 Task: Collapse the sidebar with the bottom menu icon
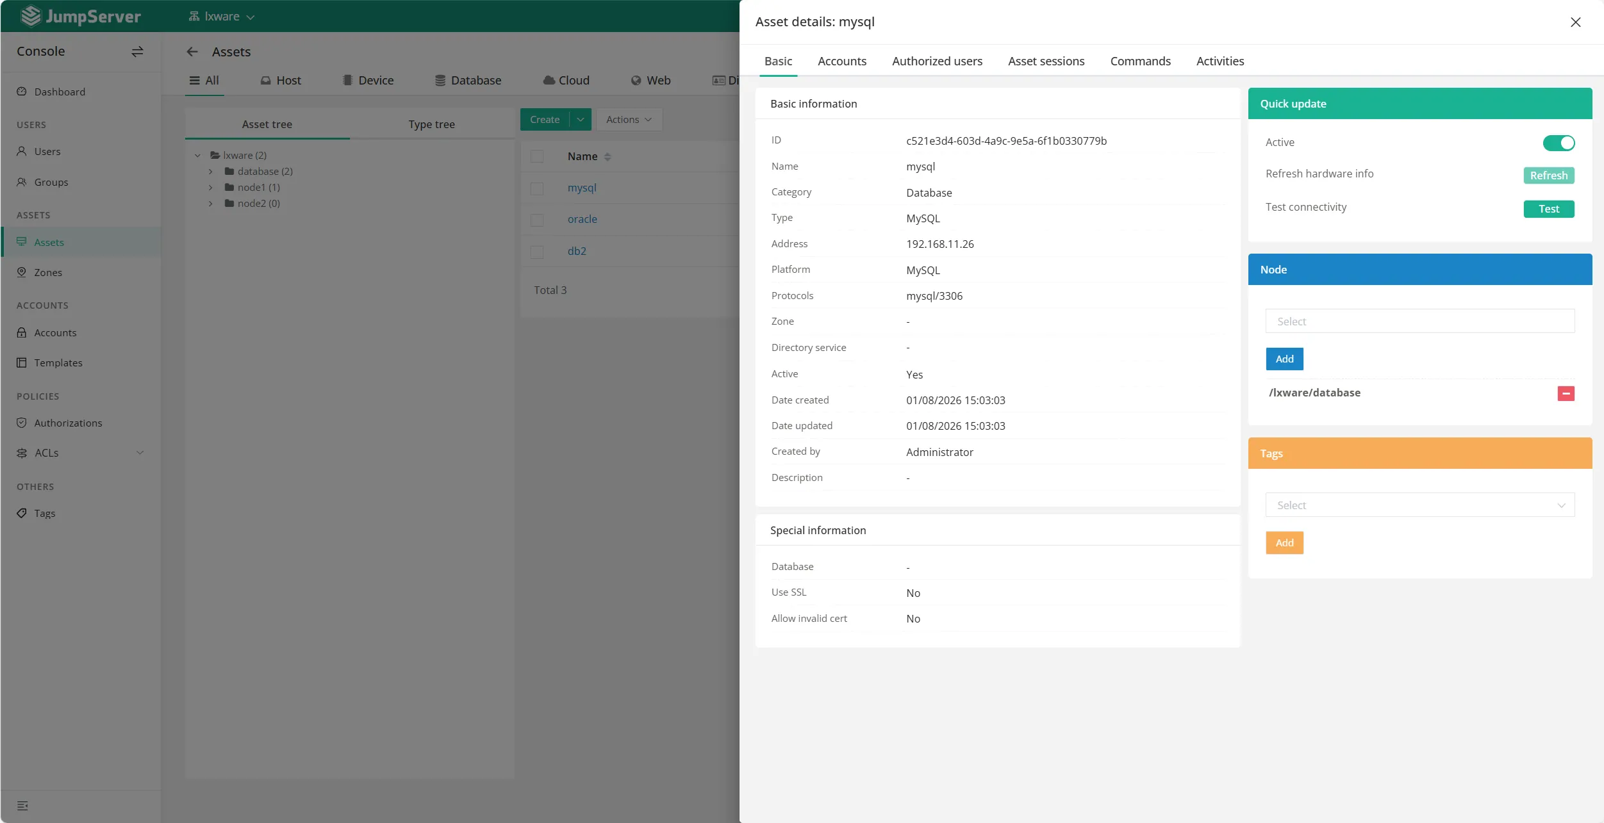pos(22,806)
